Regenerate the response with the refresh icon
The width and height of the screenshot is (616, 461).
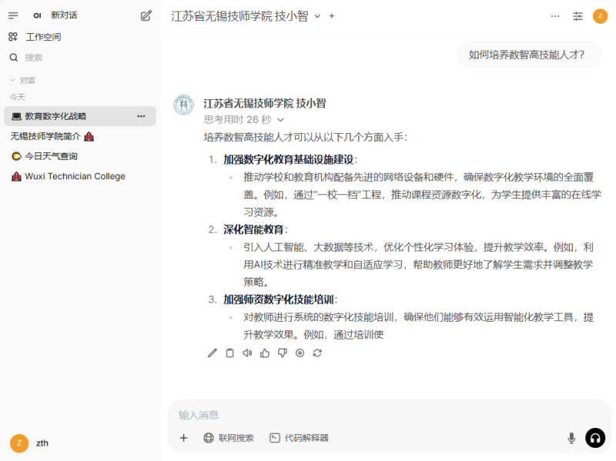click(x=317, y=353)
